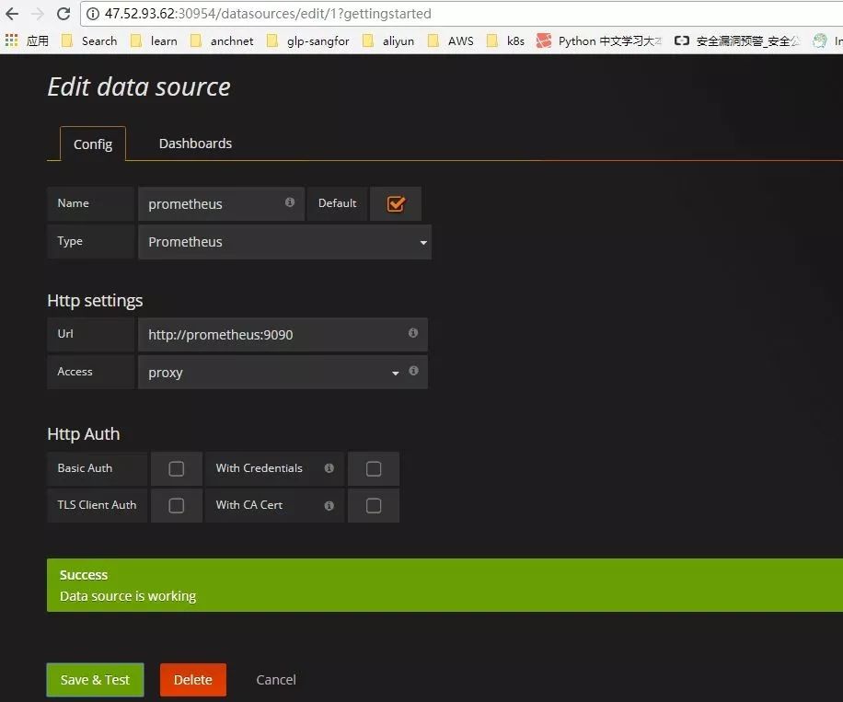Click the info icon in the Name field

(290, 202)
